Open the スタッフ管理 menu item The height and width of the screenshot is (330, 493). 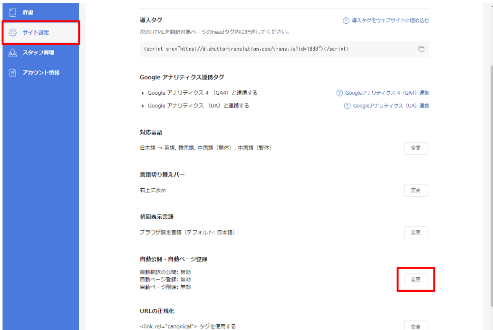pos(41,52)
